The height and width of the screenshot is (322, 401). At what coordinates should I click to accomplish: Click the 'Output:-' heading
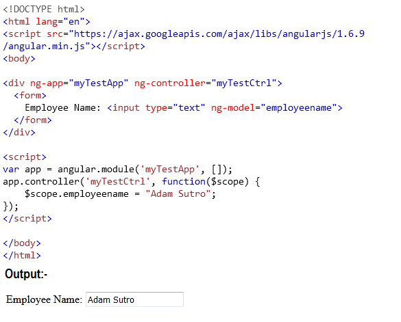[26, 274]
